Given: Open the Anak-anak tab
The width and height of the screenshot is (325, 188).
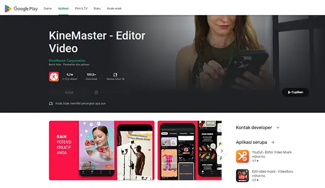Looking at the screenshot, I should point(114,9).
